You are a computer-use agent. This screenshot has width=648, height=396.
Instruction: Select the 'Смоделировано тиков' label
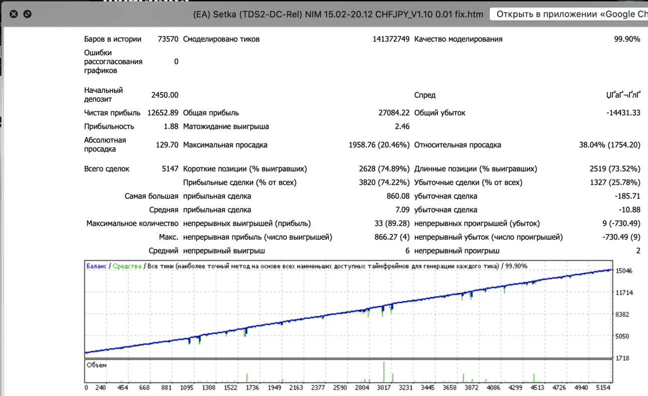[222, 39]
